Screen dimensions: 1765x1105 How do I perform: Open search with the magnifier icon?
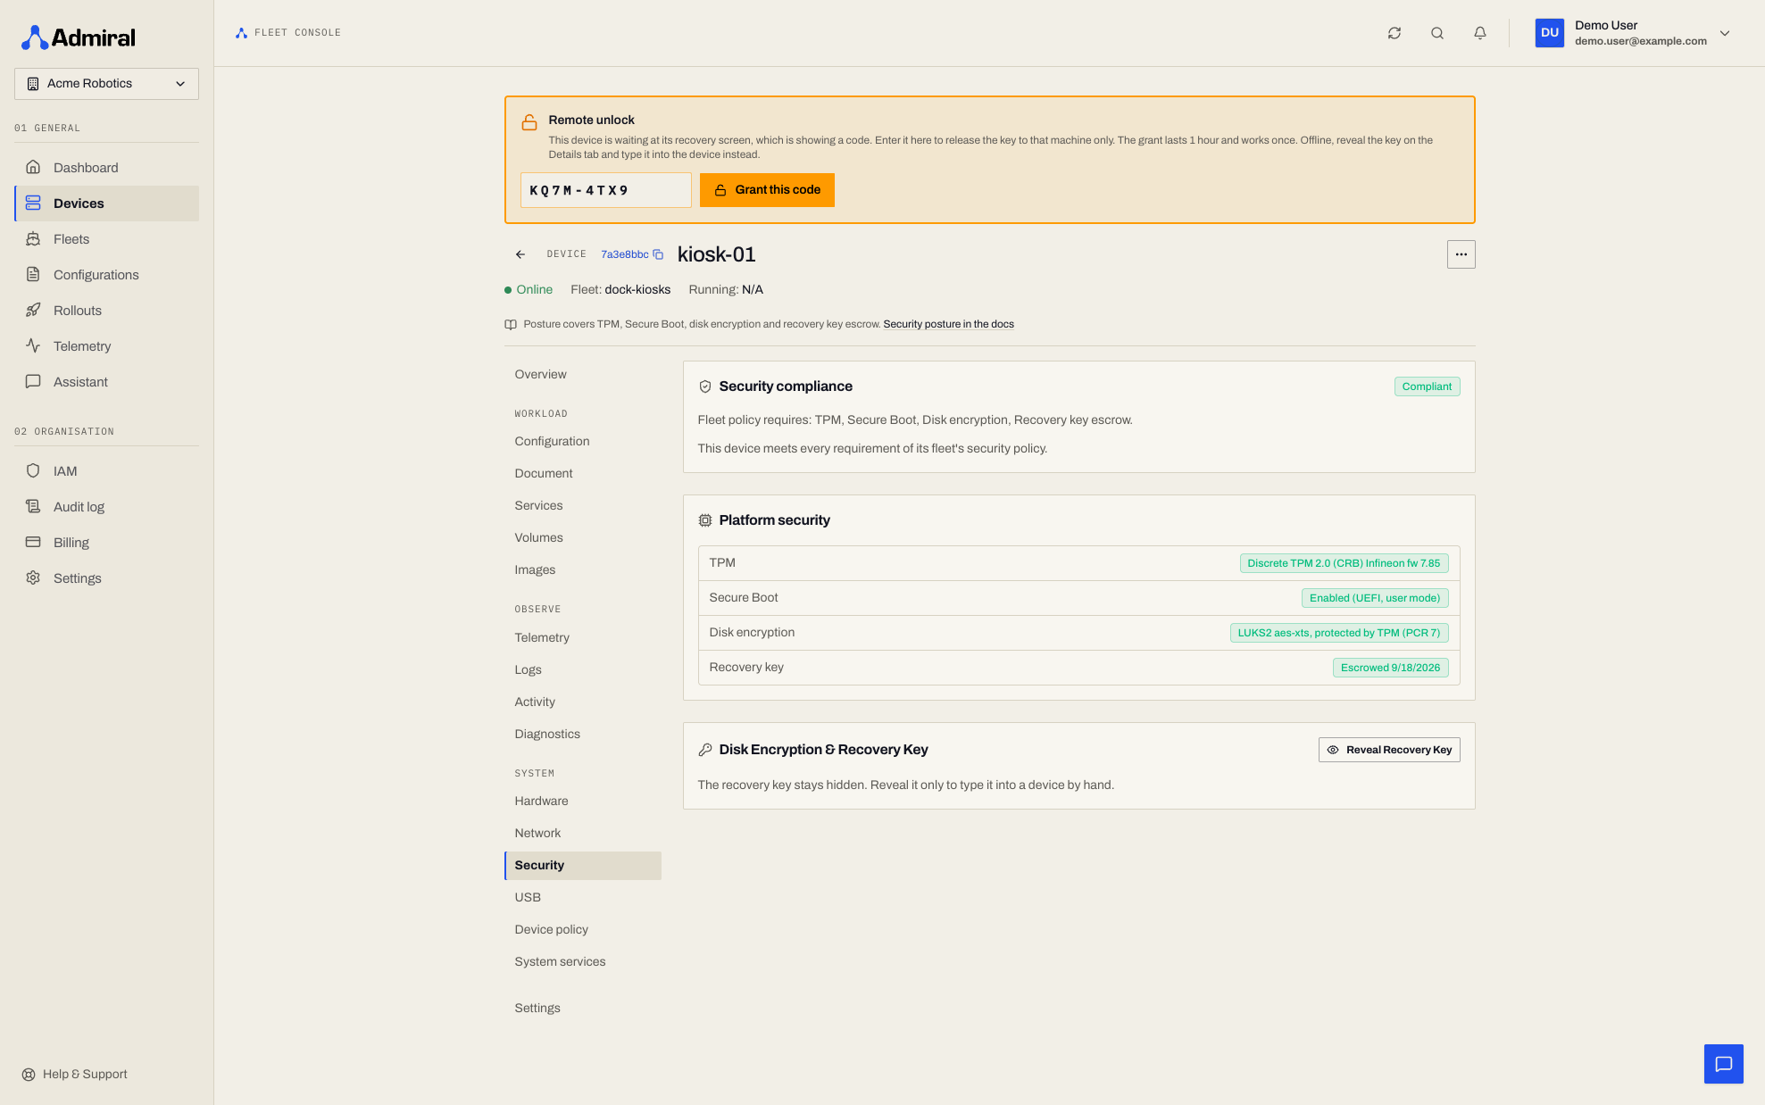1436,33
